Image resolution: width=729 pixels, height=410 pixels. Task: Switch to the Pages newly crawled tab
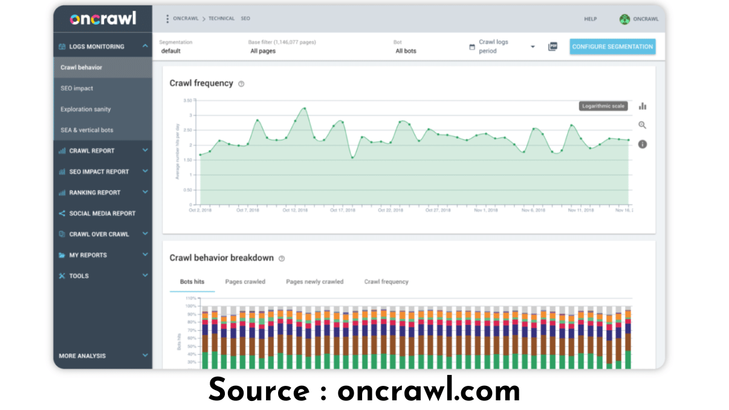click(314, 281)
